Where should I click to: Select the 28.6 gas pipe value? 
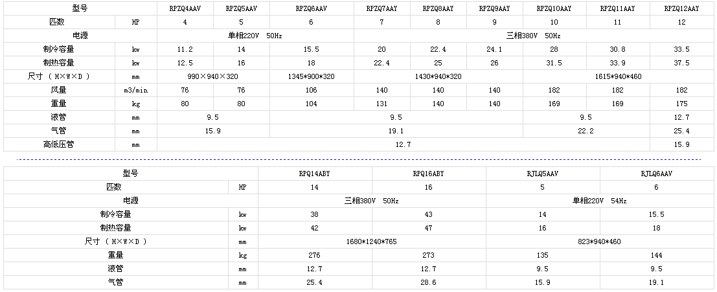point(429,282)
